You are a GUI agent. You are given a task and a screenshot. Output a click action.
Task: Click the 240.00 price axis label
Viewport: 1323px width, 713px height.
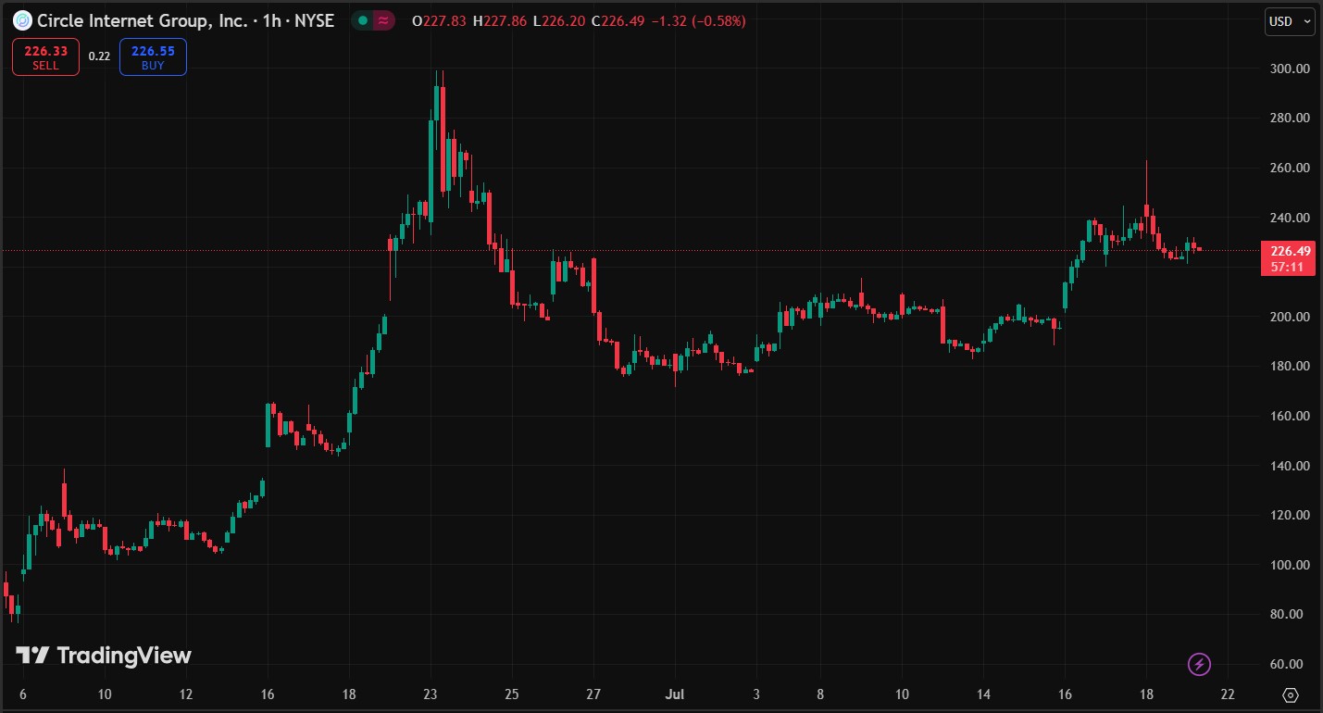[1290, 218]
